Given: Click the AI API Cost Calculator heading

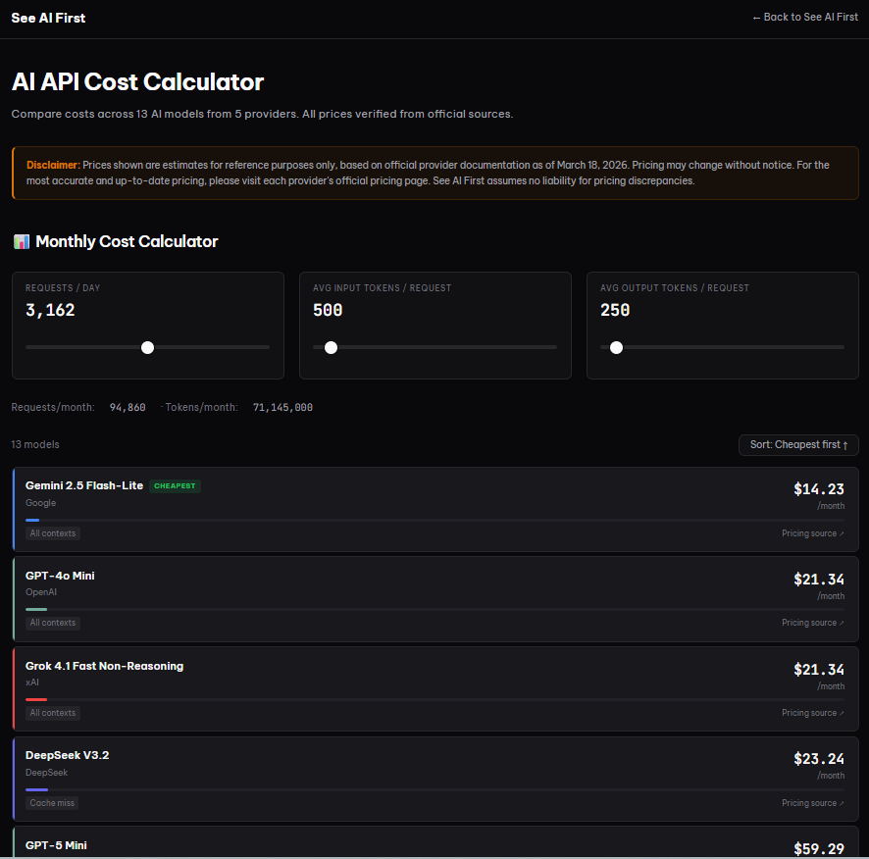Looking at the screenshot, I should coord(137,82).
